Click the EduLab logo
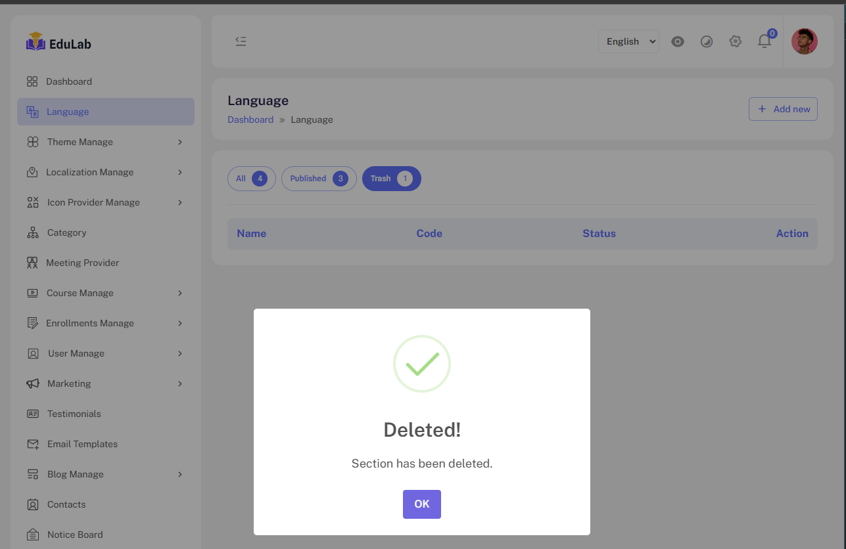The height and width of the screenshot is (549, 846). pyautogui.click(x=59, y=43)
